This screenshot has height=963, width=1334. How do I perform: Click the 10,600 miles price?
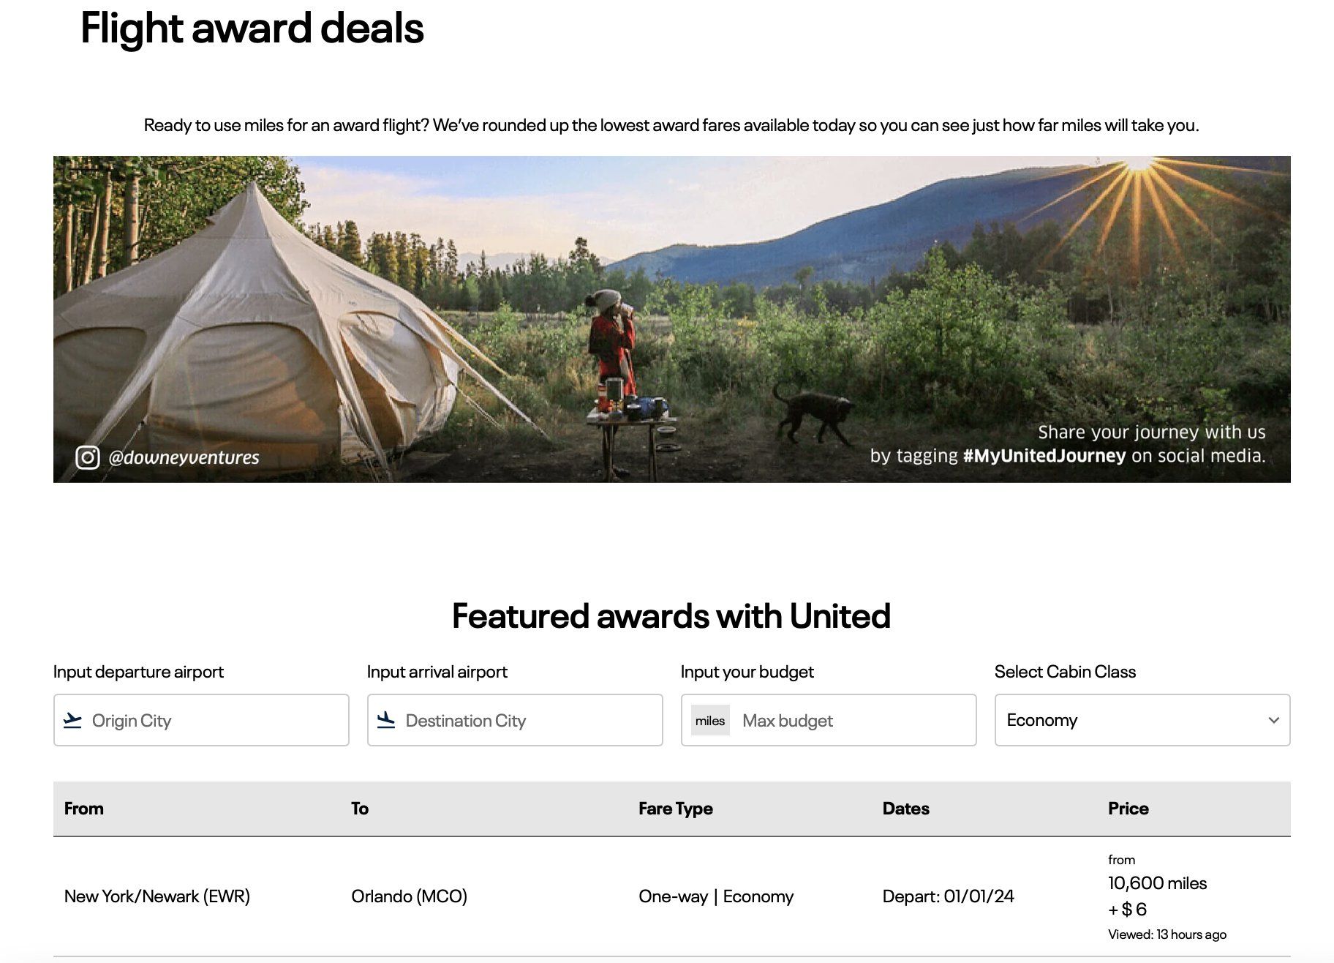(1157, 883)
